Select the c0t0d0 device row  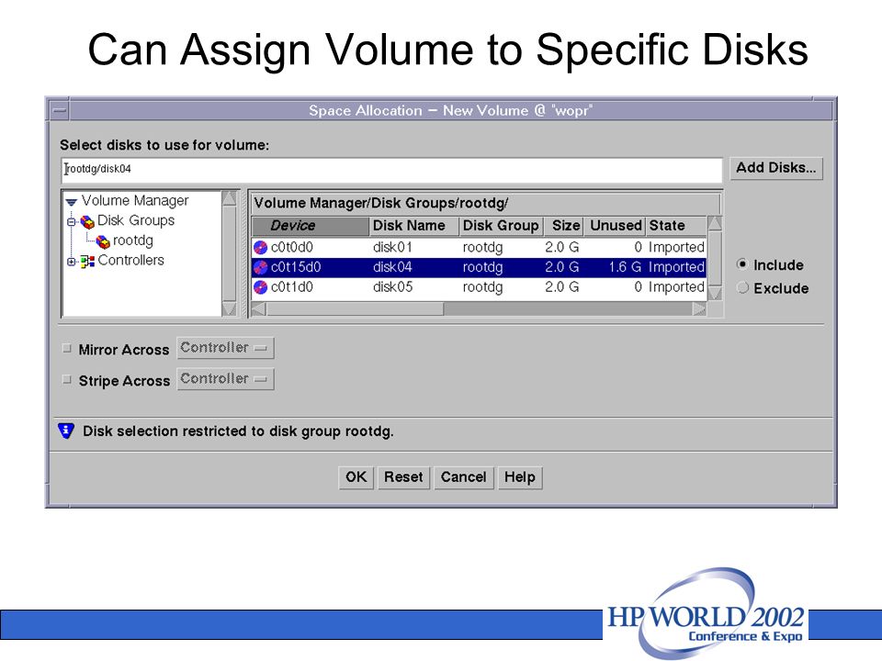479,247
